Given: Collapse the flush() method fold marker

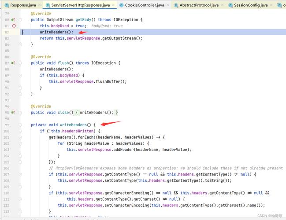Looking at the screenshot, I should pyautogui.click(x=21, y=63).
